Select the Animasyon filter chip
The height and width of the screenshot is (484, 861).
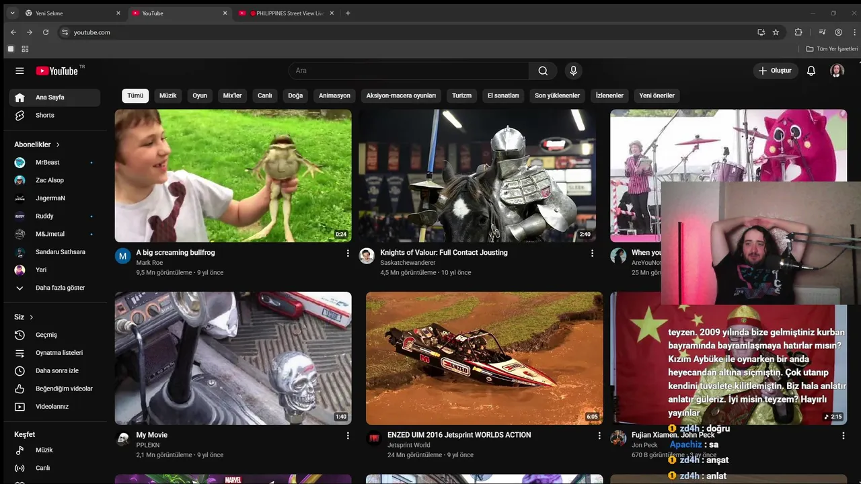pyautogui.click(x=334, y=95)
